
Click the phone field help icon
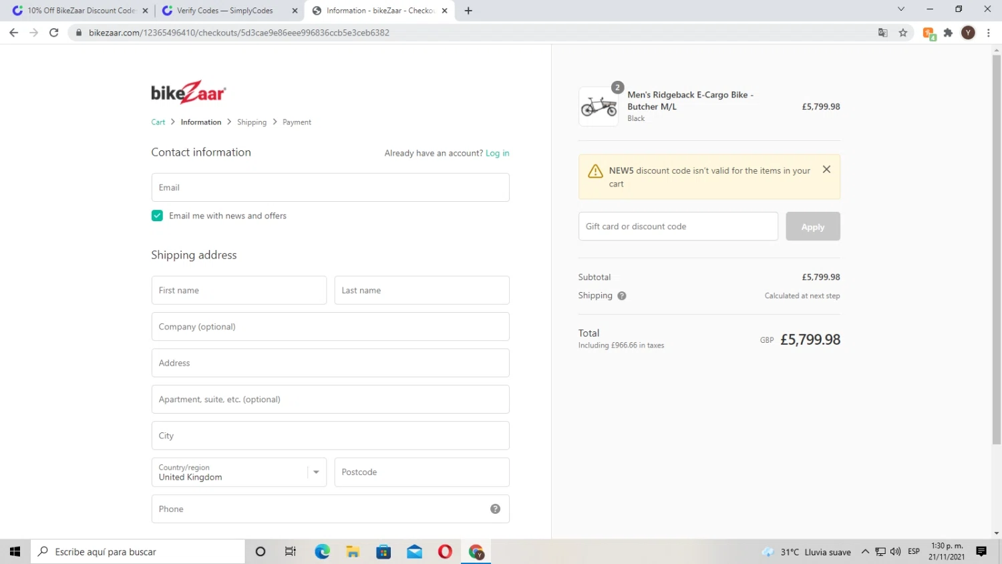495,509
